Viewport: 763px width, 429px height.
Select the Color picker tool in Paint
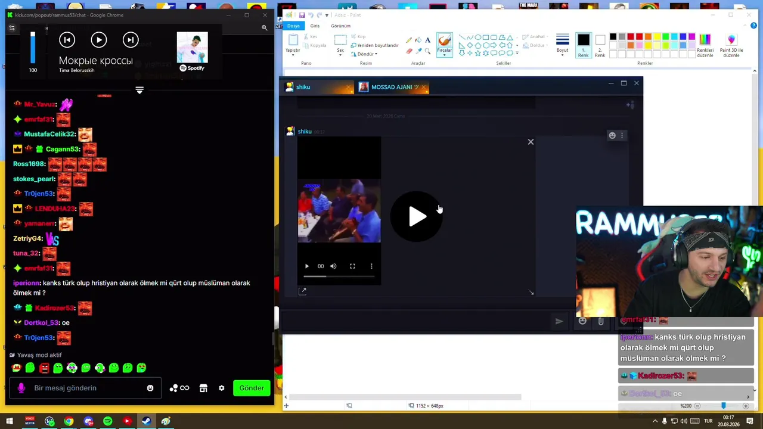coord(418,51)
